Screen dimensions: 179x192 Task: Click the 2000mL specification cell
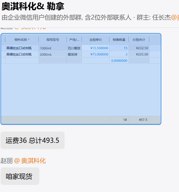(x=52, y=54)
